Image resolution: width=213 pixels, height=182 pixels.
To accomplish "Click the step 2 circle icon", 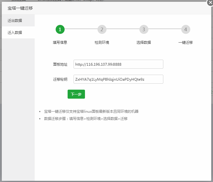I will pyautogui.click(x=102, y=29).
